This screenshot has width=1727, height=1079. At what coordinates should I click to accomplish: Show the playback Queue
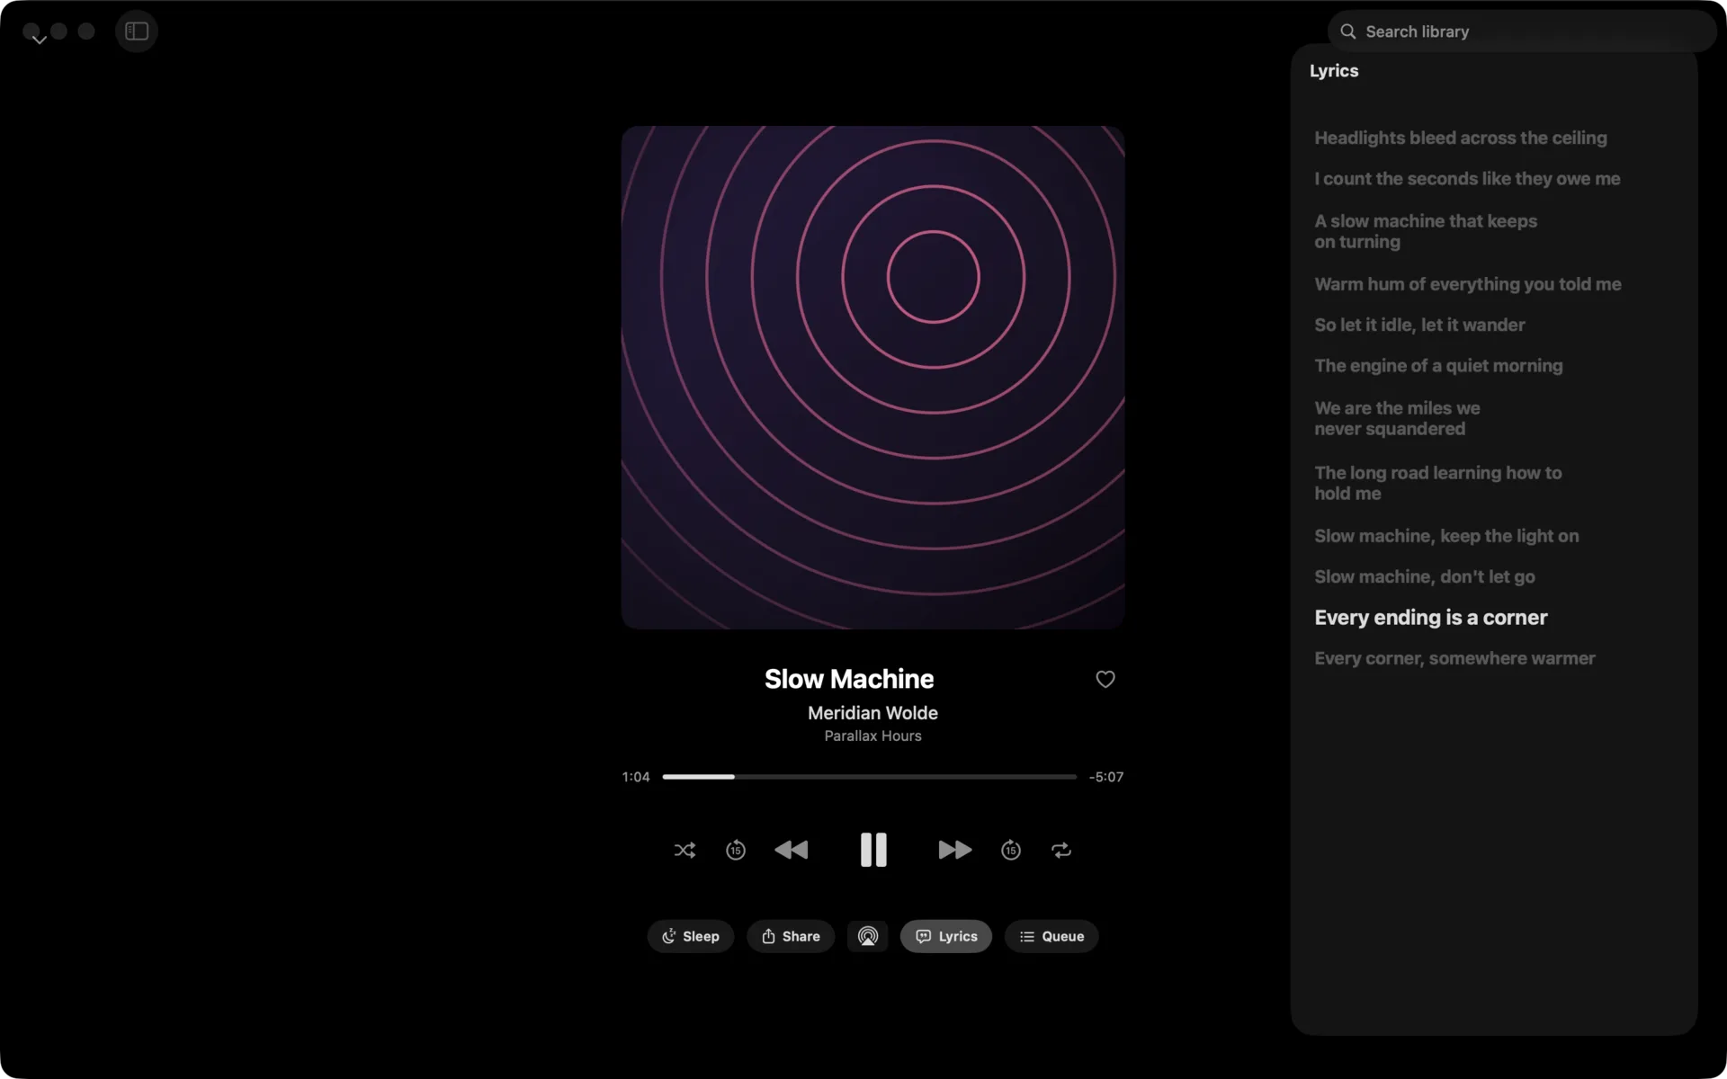coord(1051,936)
